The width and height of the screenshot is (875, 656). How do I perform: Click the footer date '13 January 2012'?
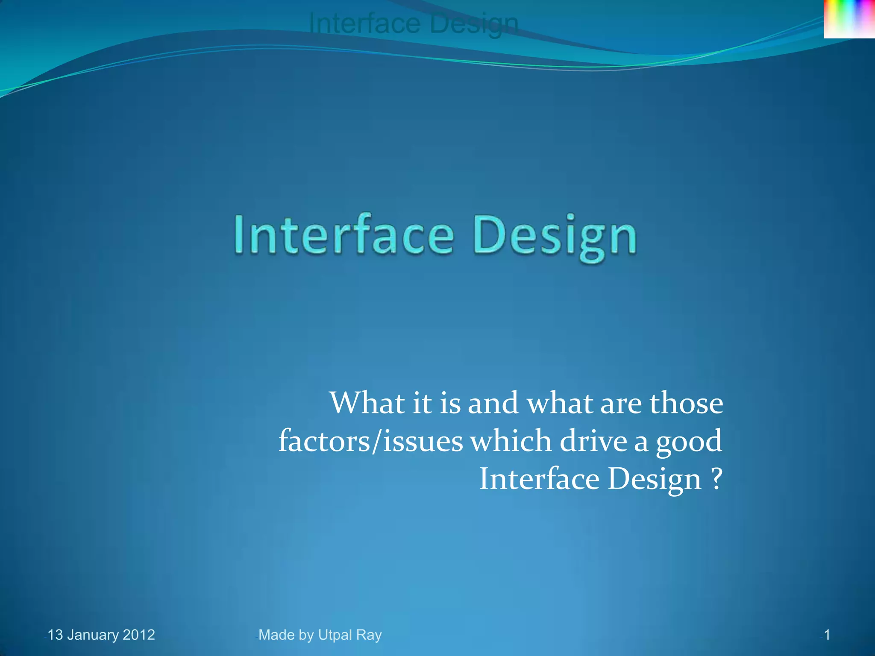[x=101, y=635]
